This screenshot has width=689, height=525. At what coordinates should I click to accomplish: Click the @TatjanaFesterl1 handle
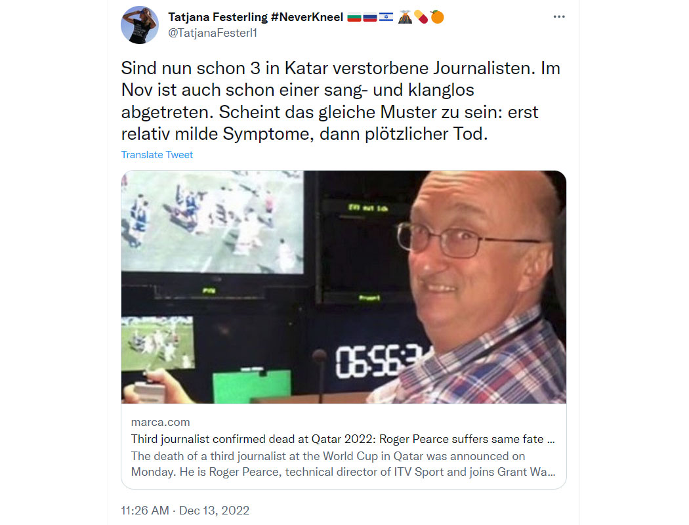point(213,33)
